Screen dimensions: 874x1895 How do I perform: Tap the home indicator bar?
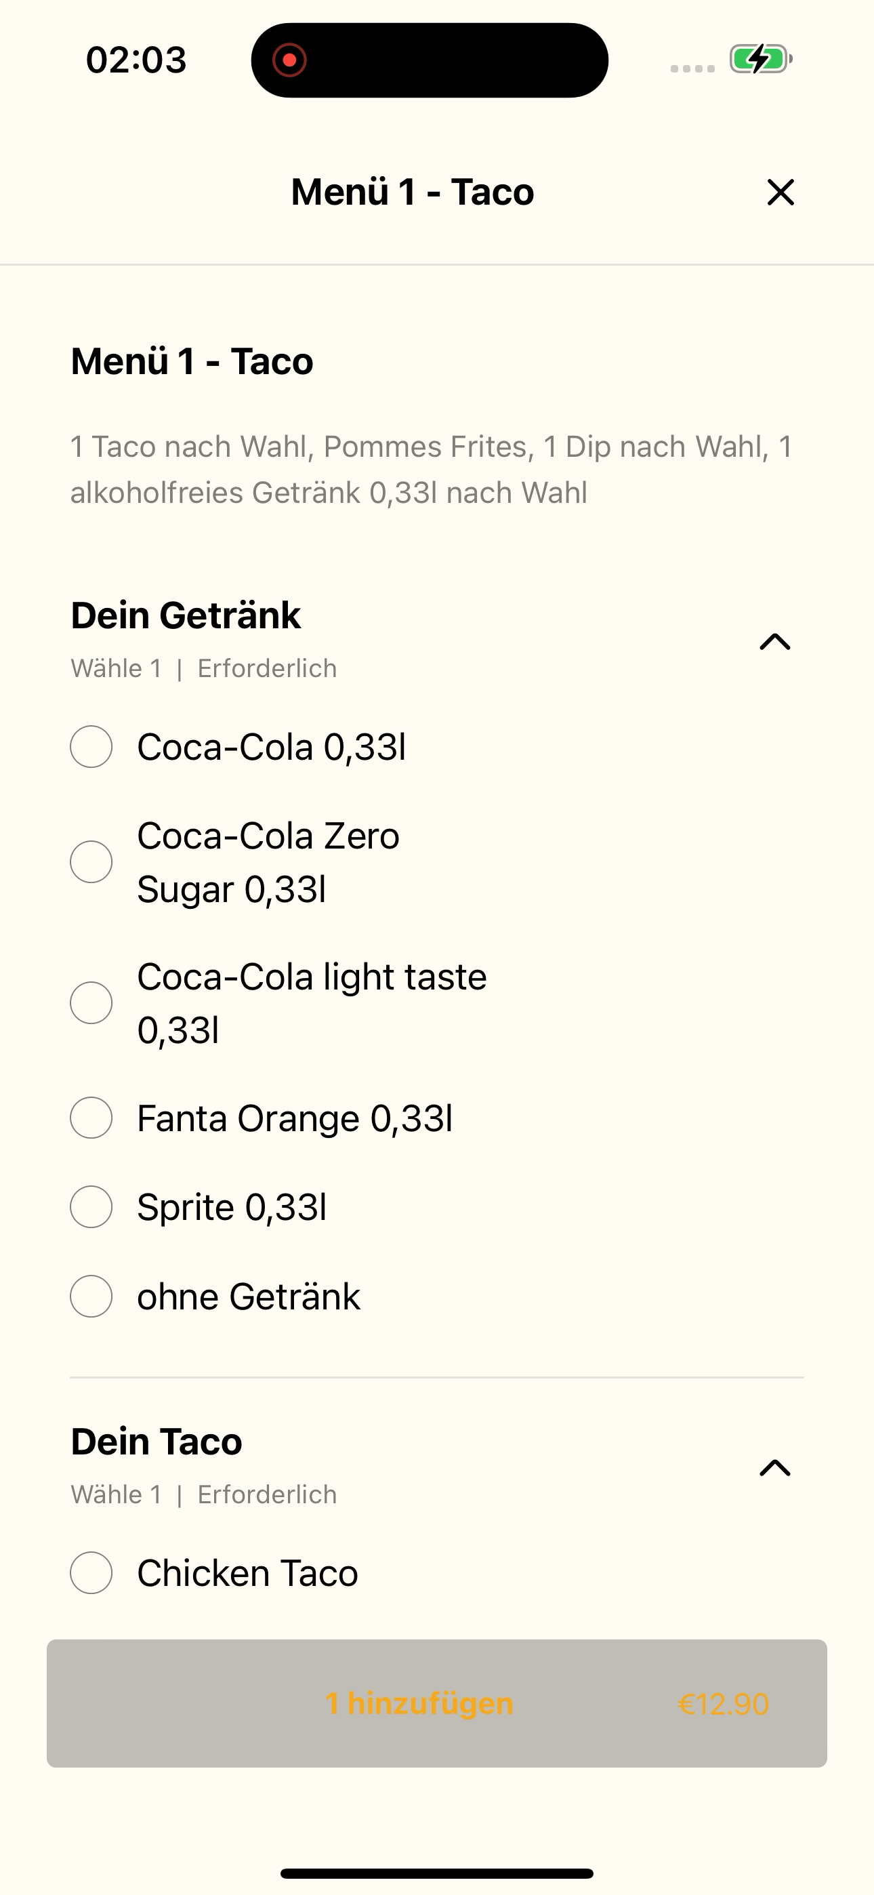tap(437, 1873)
